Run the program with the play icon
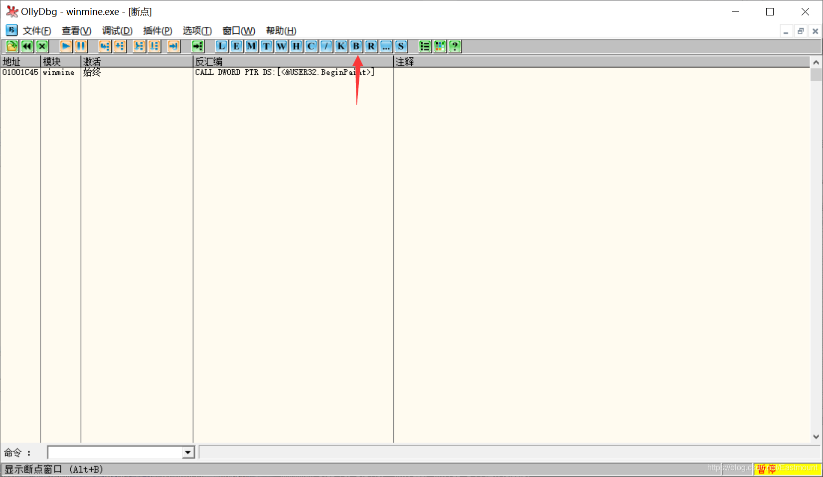Screen dimensions: 823x477 (66, 46)
